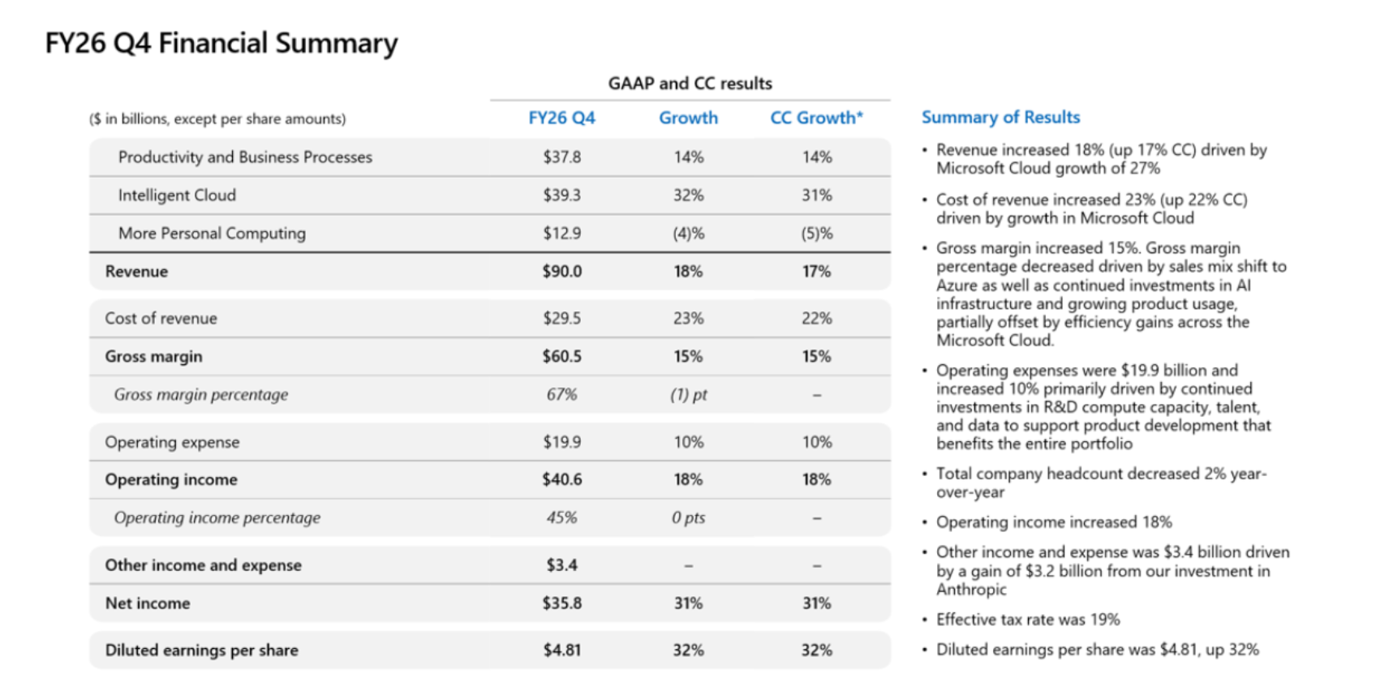Click the CC Growth* column header
This screenshot has width=1393, height=687.
[816, 118]
